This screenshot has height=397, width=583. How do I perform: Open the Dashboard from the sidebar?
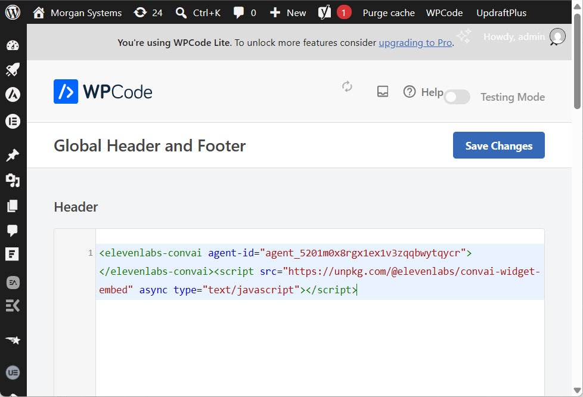(13, 45)
